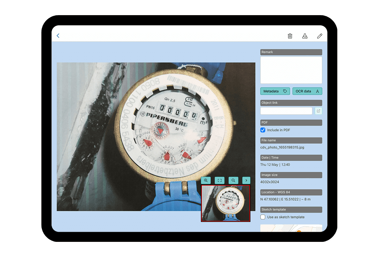
Task: Focus the Object link input field
Action: click(286, 111)
